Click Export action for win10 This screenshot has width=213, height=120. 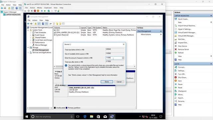tap(181, 98)
